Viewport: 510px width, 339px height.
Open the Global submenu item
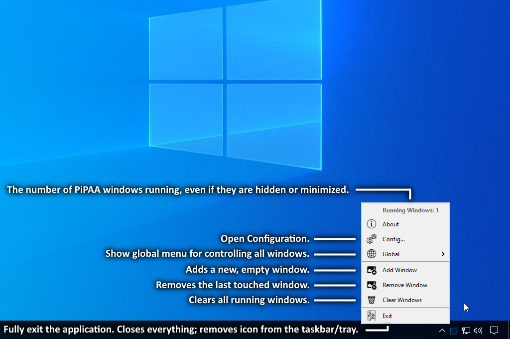coord(405,254)
